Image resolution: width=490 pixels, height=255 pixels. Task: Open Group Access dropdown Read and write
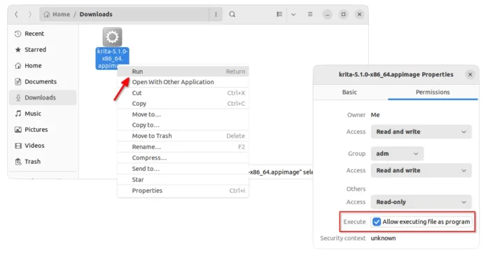point(421,170)
